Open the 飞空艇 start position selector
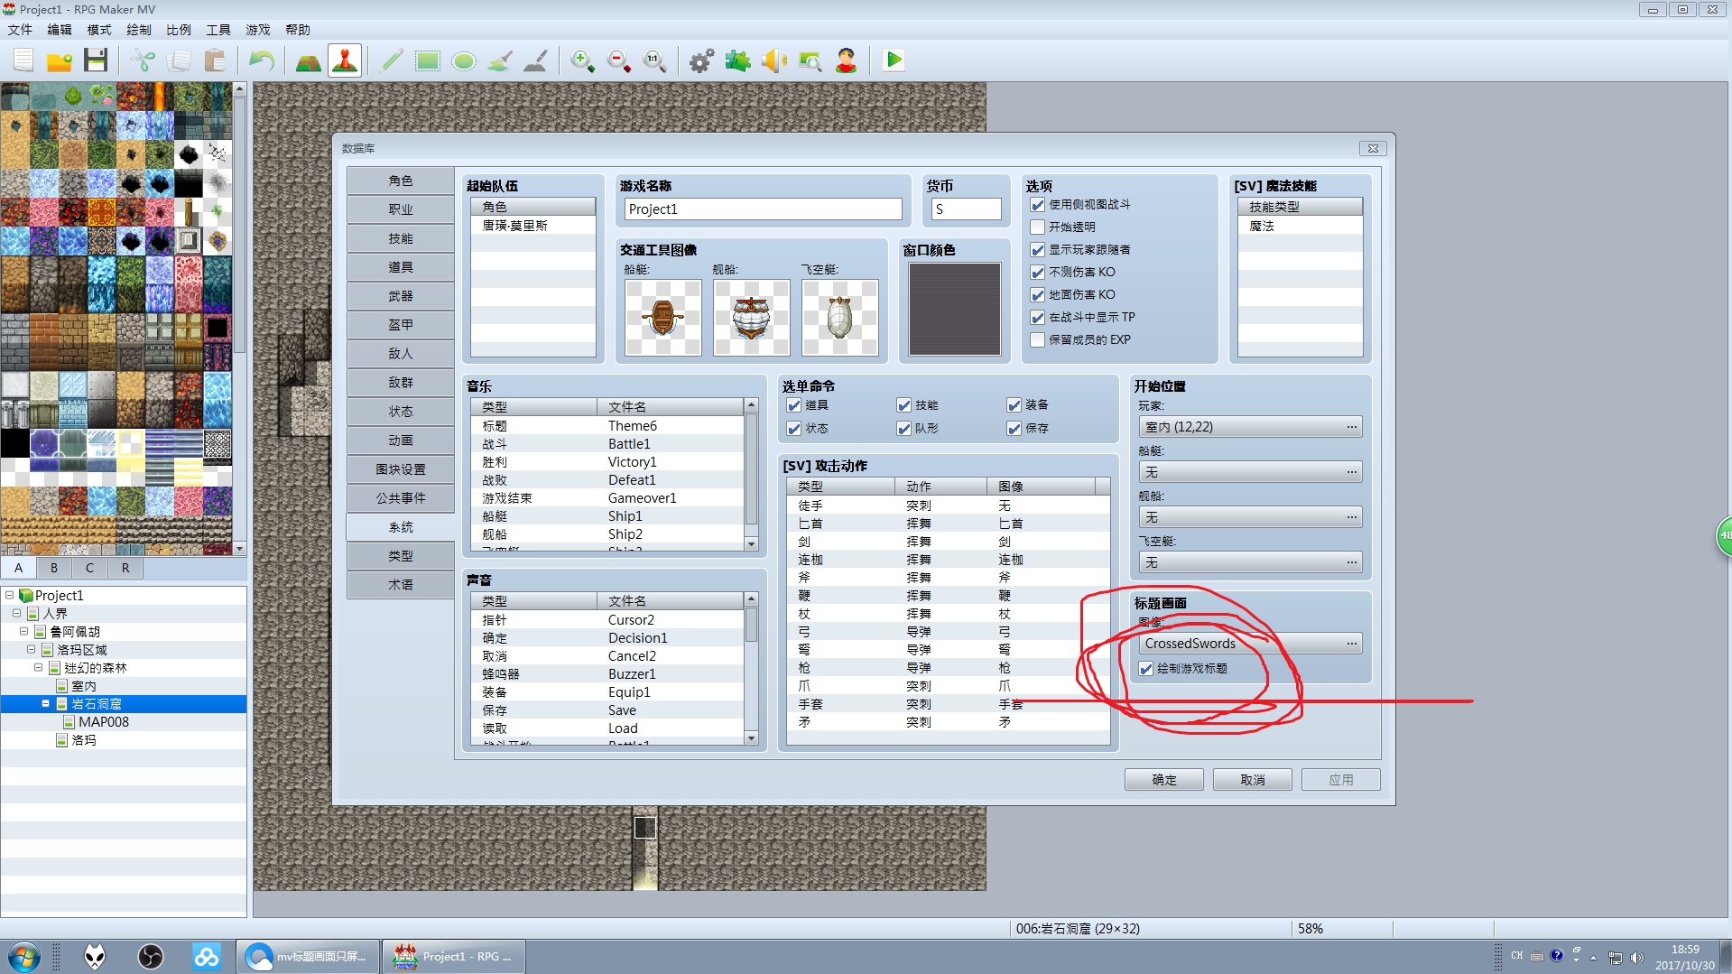The width and height of the screenshot is (1732, 974). point(1250,562)
